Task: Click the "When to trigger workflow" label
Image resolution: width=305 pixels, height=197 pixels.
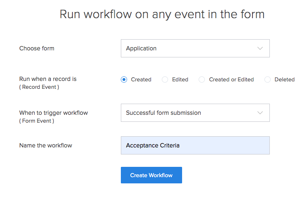Action: (x=53, y=113)
